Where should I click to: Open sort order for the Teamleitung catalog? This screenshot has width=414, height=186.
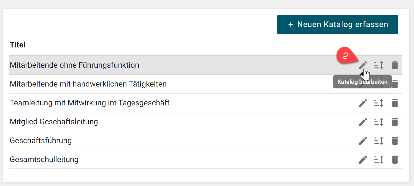(x=379, y=103)
